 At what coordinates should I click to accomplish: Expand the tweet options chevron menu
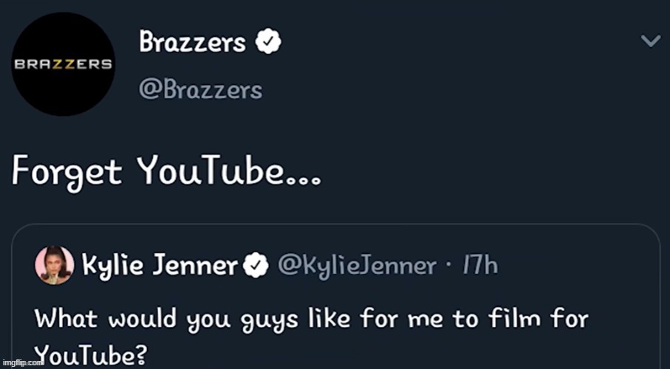point(650,42)
